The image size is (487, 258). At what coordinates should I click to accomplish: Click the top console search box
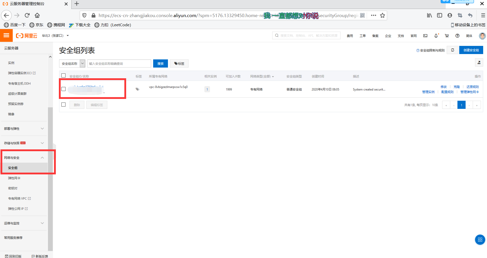click(x=306, y=35)
